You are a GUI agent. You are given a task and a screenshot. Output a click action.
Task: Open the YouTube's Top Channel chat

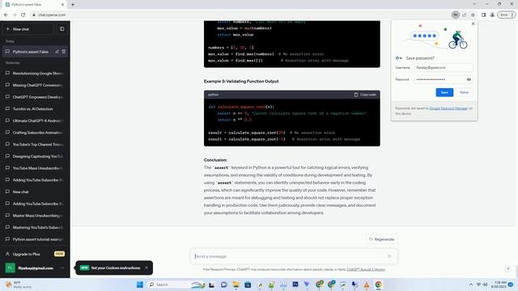(35, 145)
